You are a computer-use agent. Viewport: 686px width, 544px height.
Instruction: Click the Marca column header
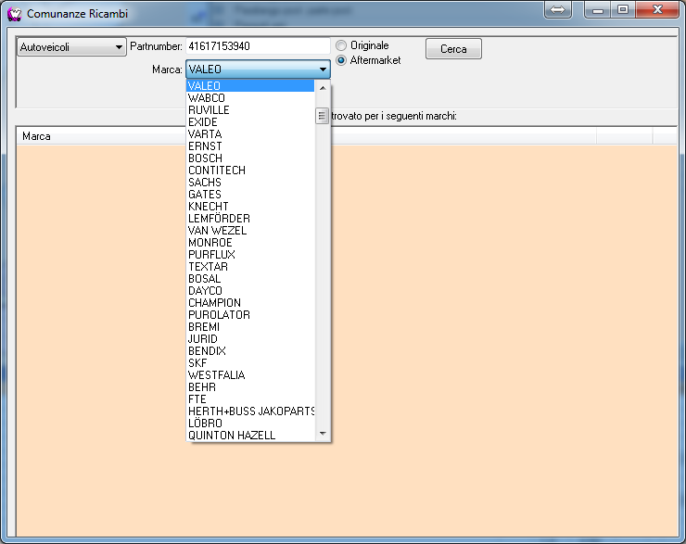coord(37,136)
